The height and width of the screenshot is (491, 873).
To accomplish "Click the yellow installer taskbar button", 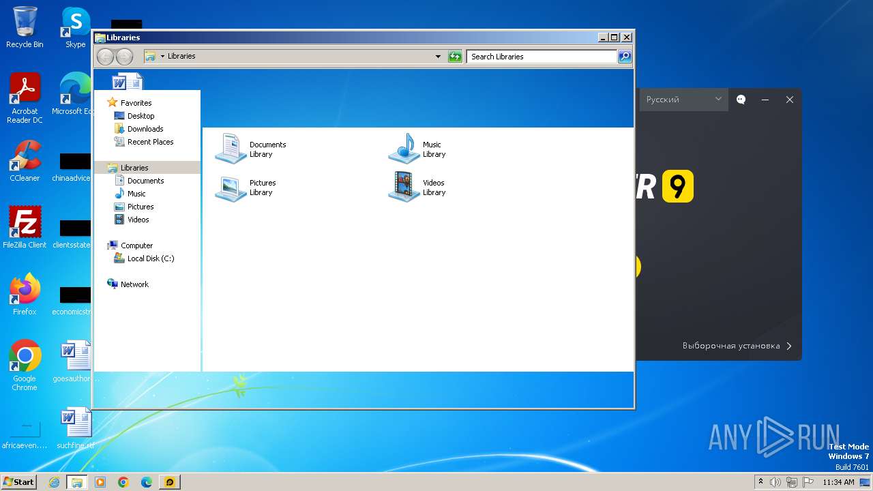I will 170,482.
